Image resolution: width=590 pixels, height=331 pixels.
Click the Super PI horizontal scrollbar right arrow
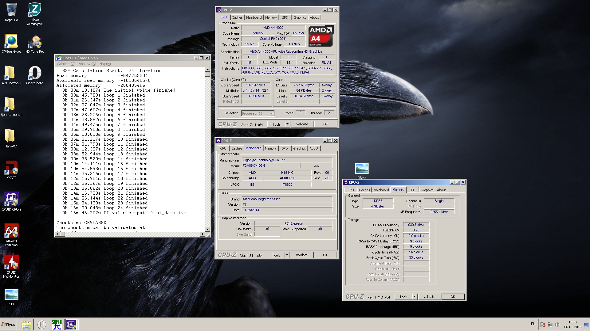(x=203, y=234)
